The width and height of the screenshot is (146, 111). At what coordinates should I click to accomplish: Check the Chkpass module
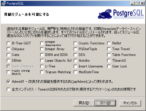(x=8, y=49)
